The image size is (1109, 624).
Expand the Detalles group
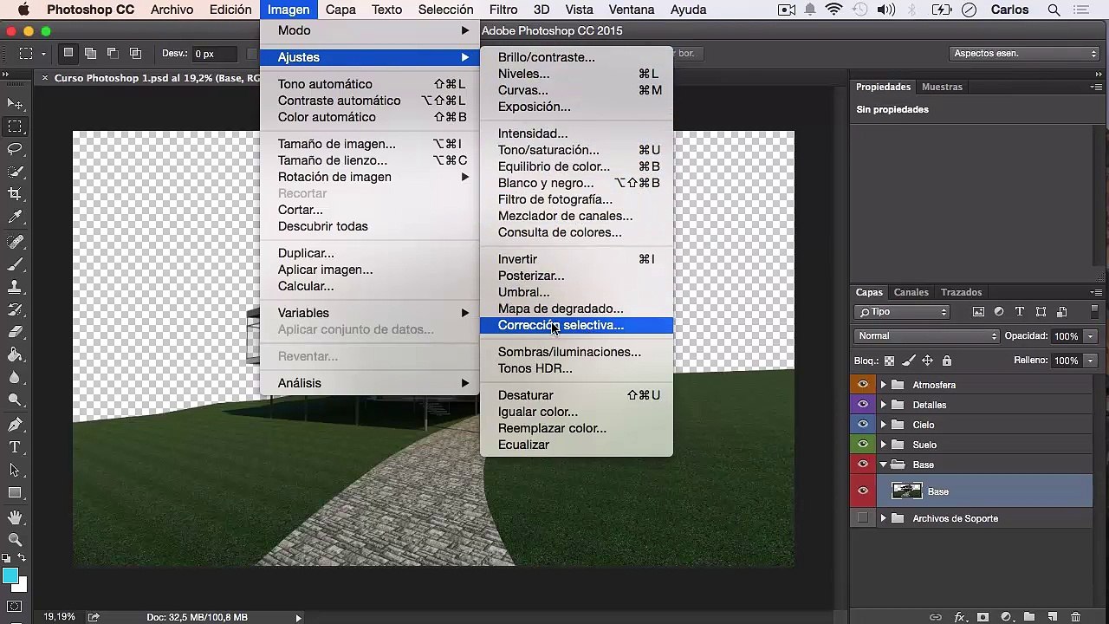pyautogui.click(x=884, y=405)
